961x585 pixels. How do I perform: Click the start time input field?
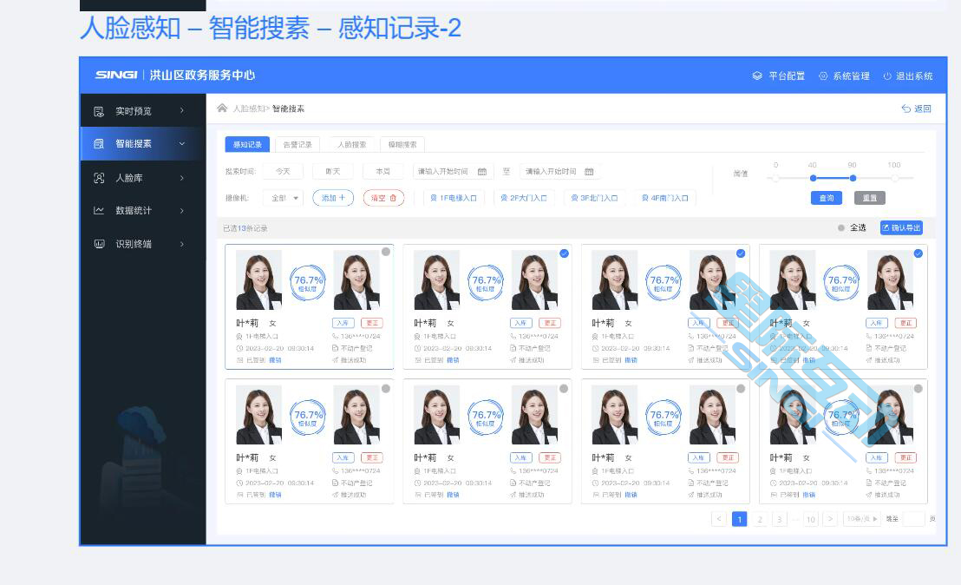[x=454, y=172]
